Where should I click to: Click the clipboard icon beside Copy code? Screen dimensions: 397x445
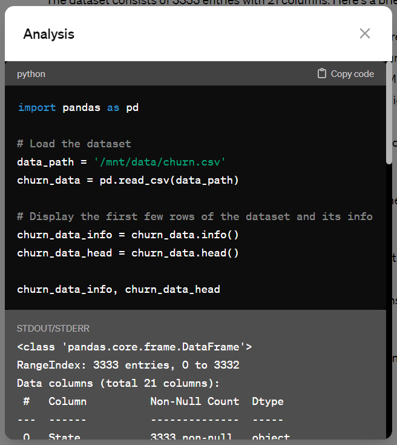322,73
